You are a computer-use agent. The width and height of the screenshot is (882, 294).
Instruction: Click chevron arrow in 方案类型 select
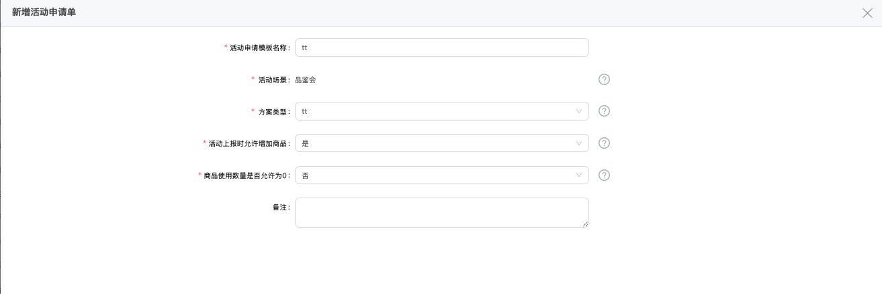click(x=579, y=111)
